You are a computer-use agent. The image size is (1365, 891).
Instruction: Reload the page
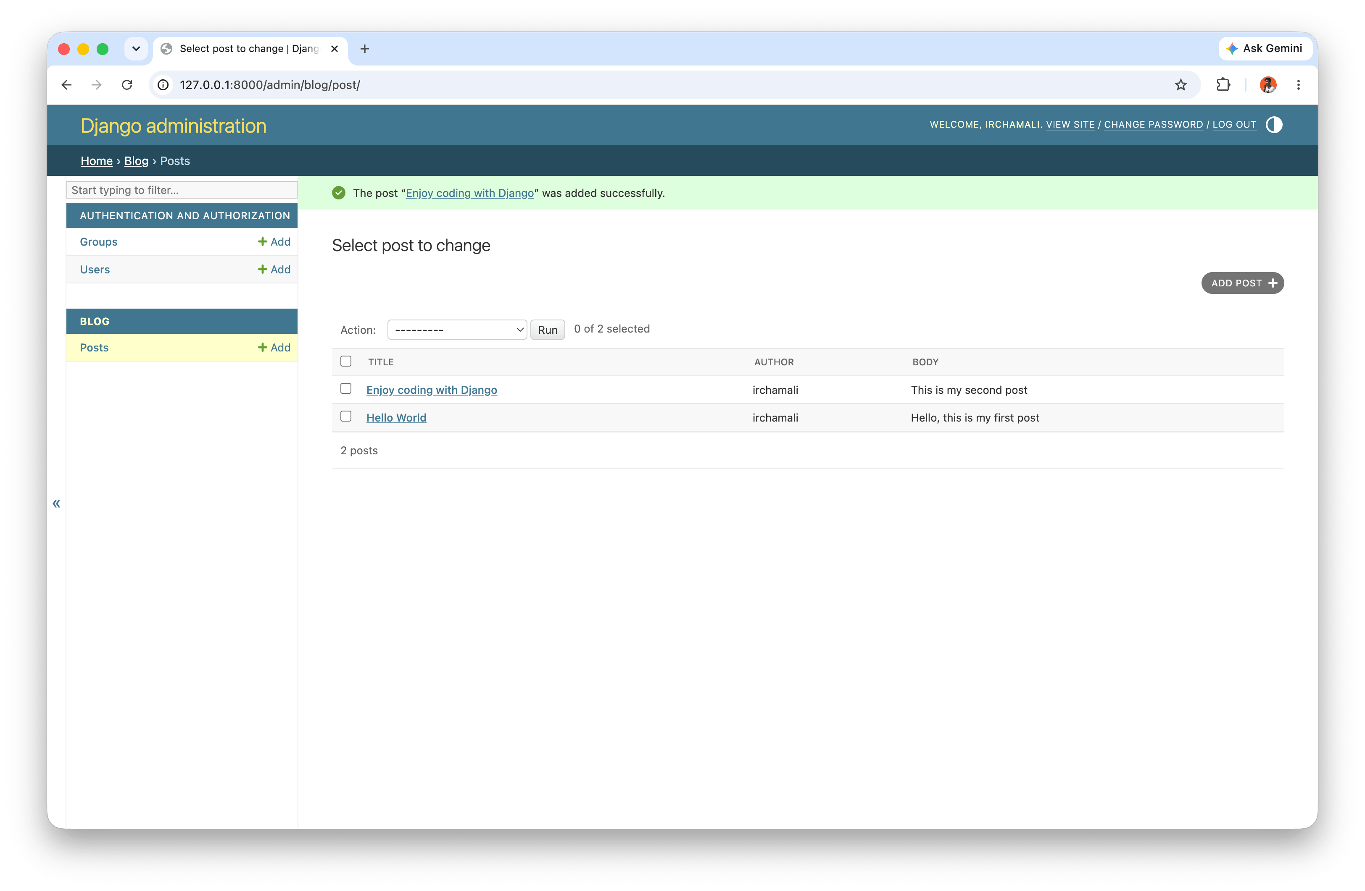coord(127,85)
